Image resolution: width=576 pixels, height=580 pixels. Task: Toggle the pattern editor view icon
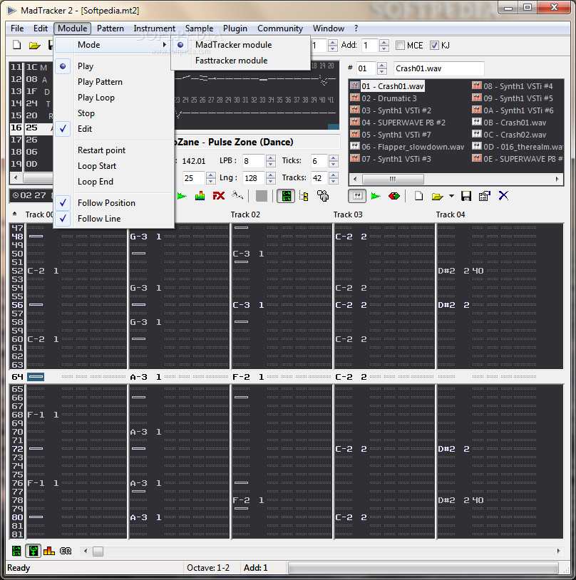[x=286, y=196]
